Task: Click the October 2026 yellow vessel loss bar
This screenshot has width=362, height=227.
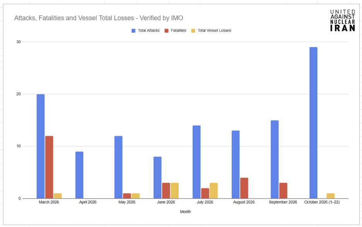Action: (x=330, y=196)
